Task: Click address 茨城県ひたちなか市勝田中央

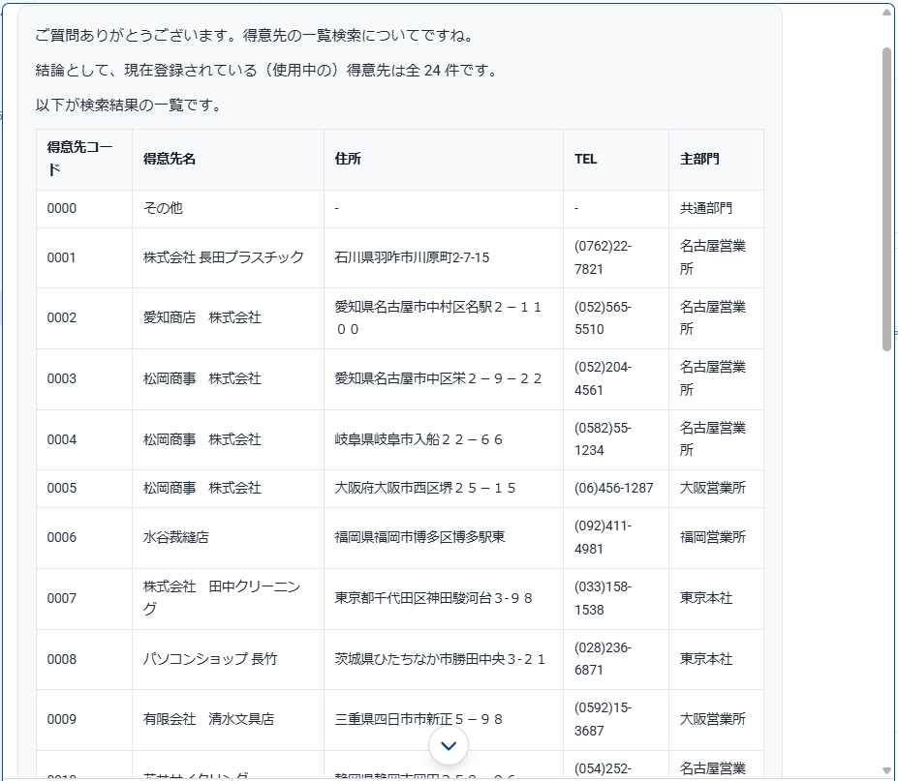Action: point(444,660)
